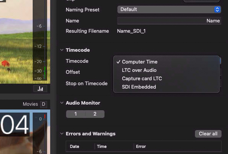Select Computer Time from timecode menu
The width and height of the screenshot is (228, 154).
139,62
